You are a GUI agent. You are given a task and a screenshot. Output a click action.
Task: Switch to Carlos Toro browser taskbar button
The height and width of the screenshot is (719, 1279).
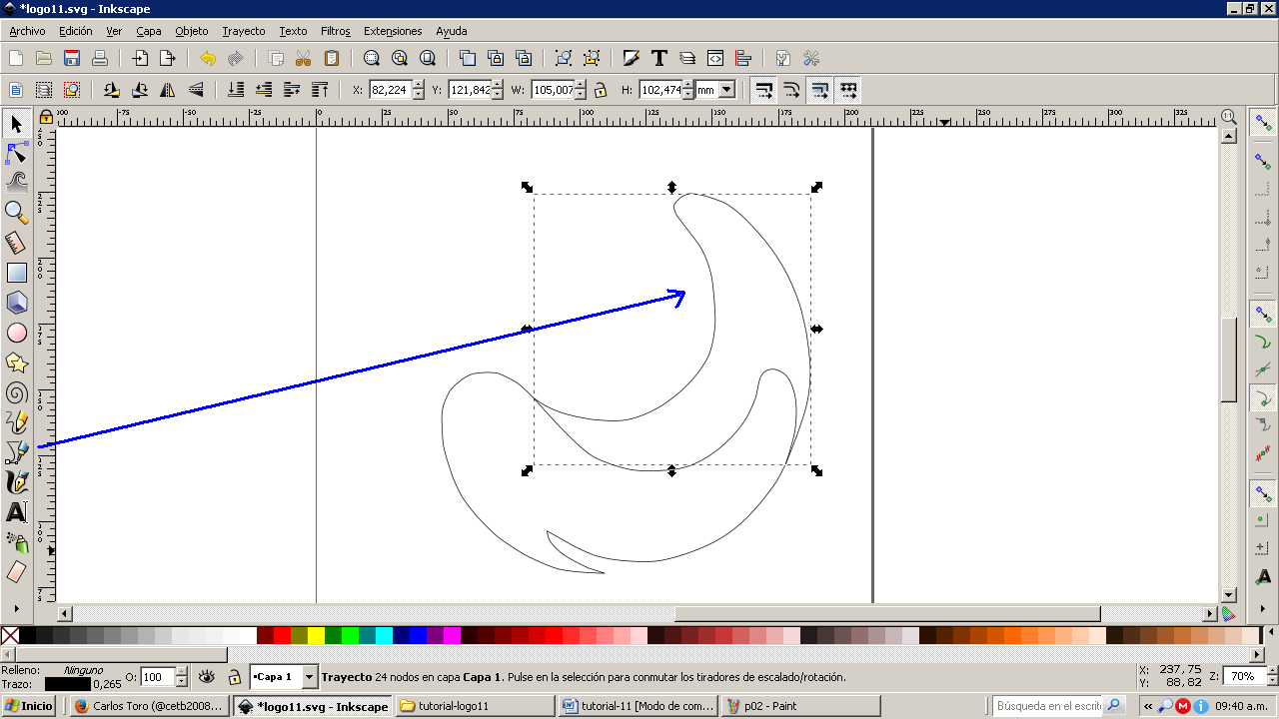[149, 706]
